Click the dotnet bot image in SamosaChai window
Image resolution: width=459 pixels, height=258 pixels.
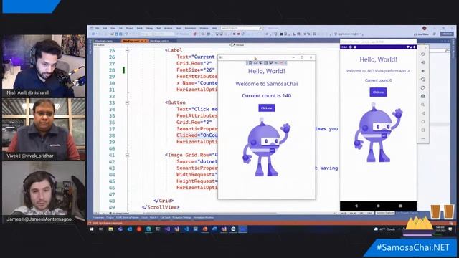[266, 147]
